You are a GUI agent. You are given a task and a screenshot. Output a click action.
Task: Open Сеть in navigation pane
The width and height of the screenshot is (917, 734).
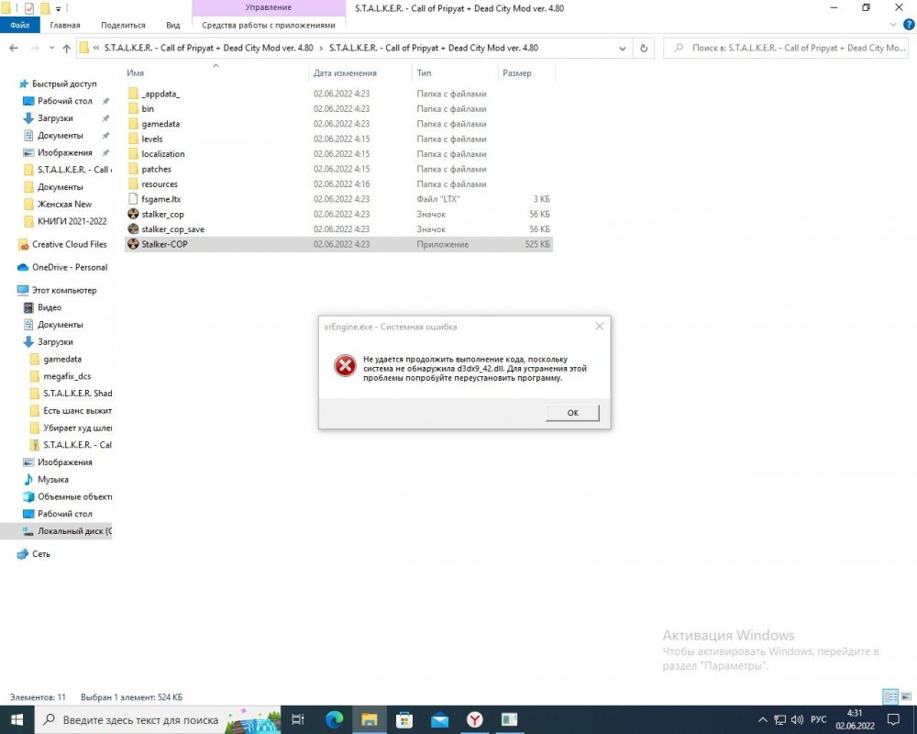click(40, 554)
